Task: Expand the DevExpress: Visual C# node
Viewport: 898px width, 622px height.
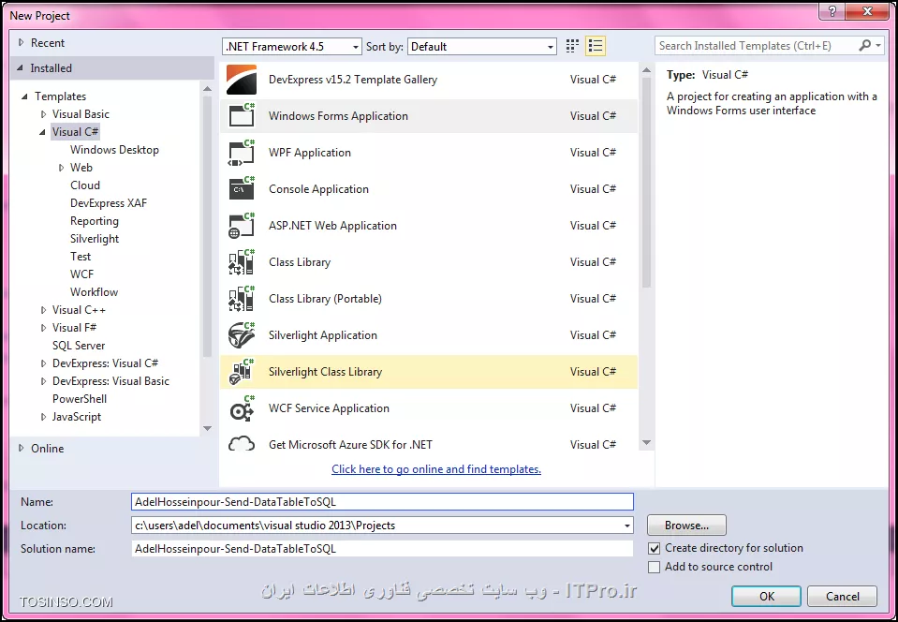Action: click(43, 363)
